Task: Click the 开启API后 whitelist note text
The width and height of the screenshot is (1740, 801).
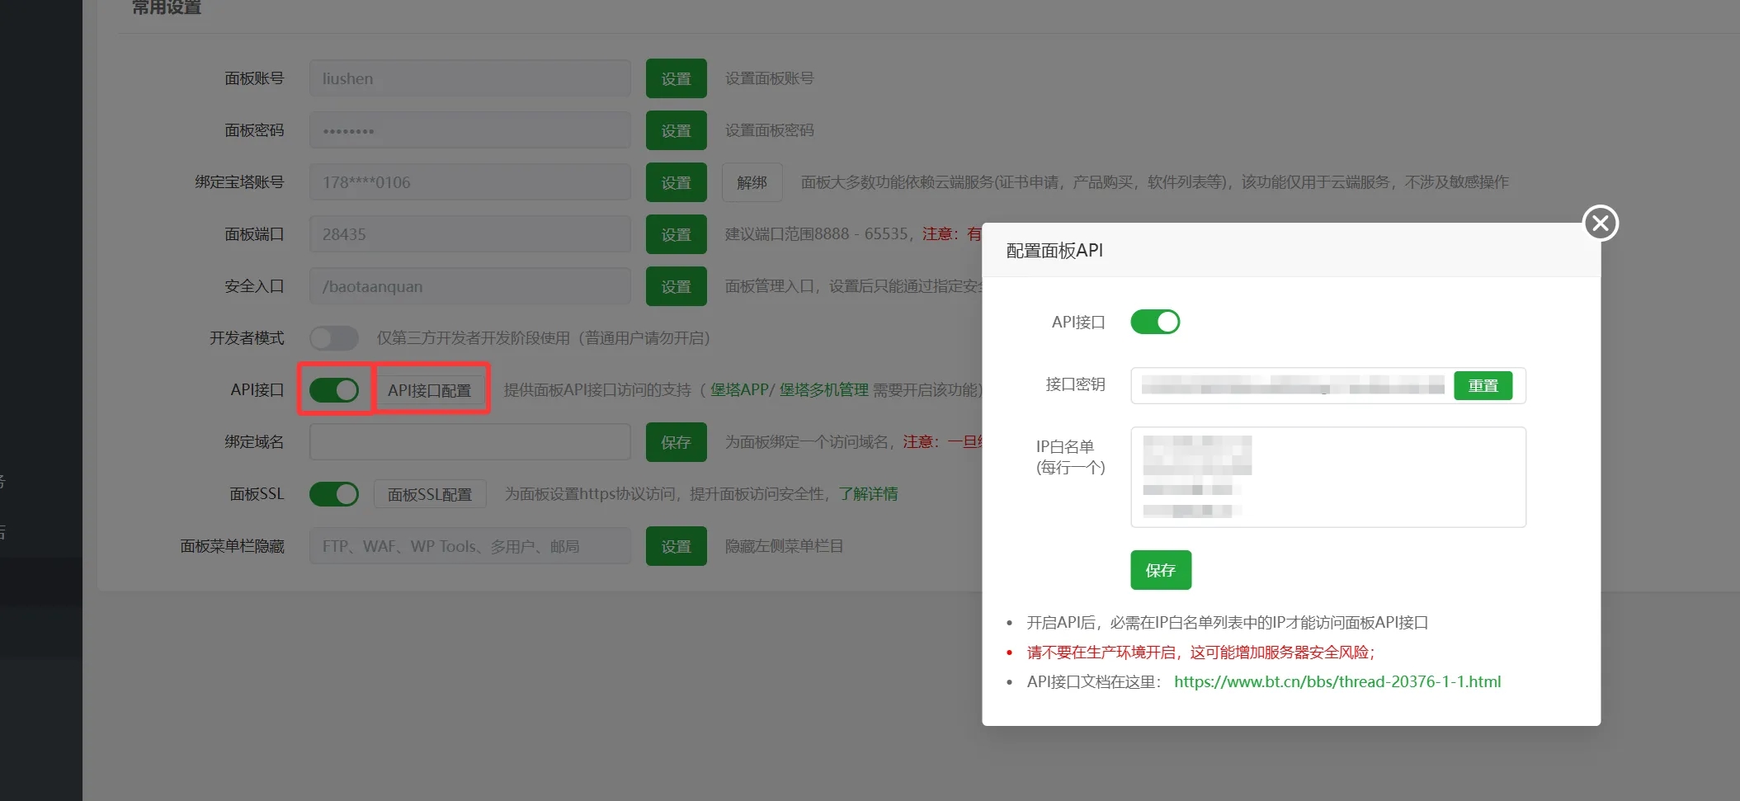Action: (1227, 623)
